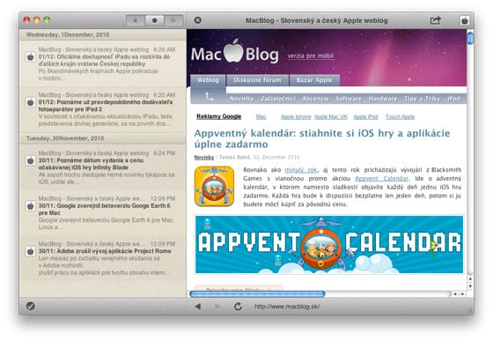Click the share arrow icon in title bar
The height and width of the screenshot is (341, 493).
[x=436, y=20]
